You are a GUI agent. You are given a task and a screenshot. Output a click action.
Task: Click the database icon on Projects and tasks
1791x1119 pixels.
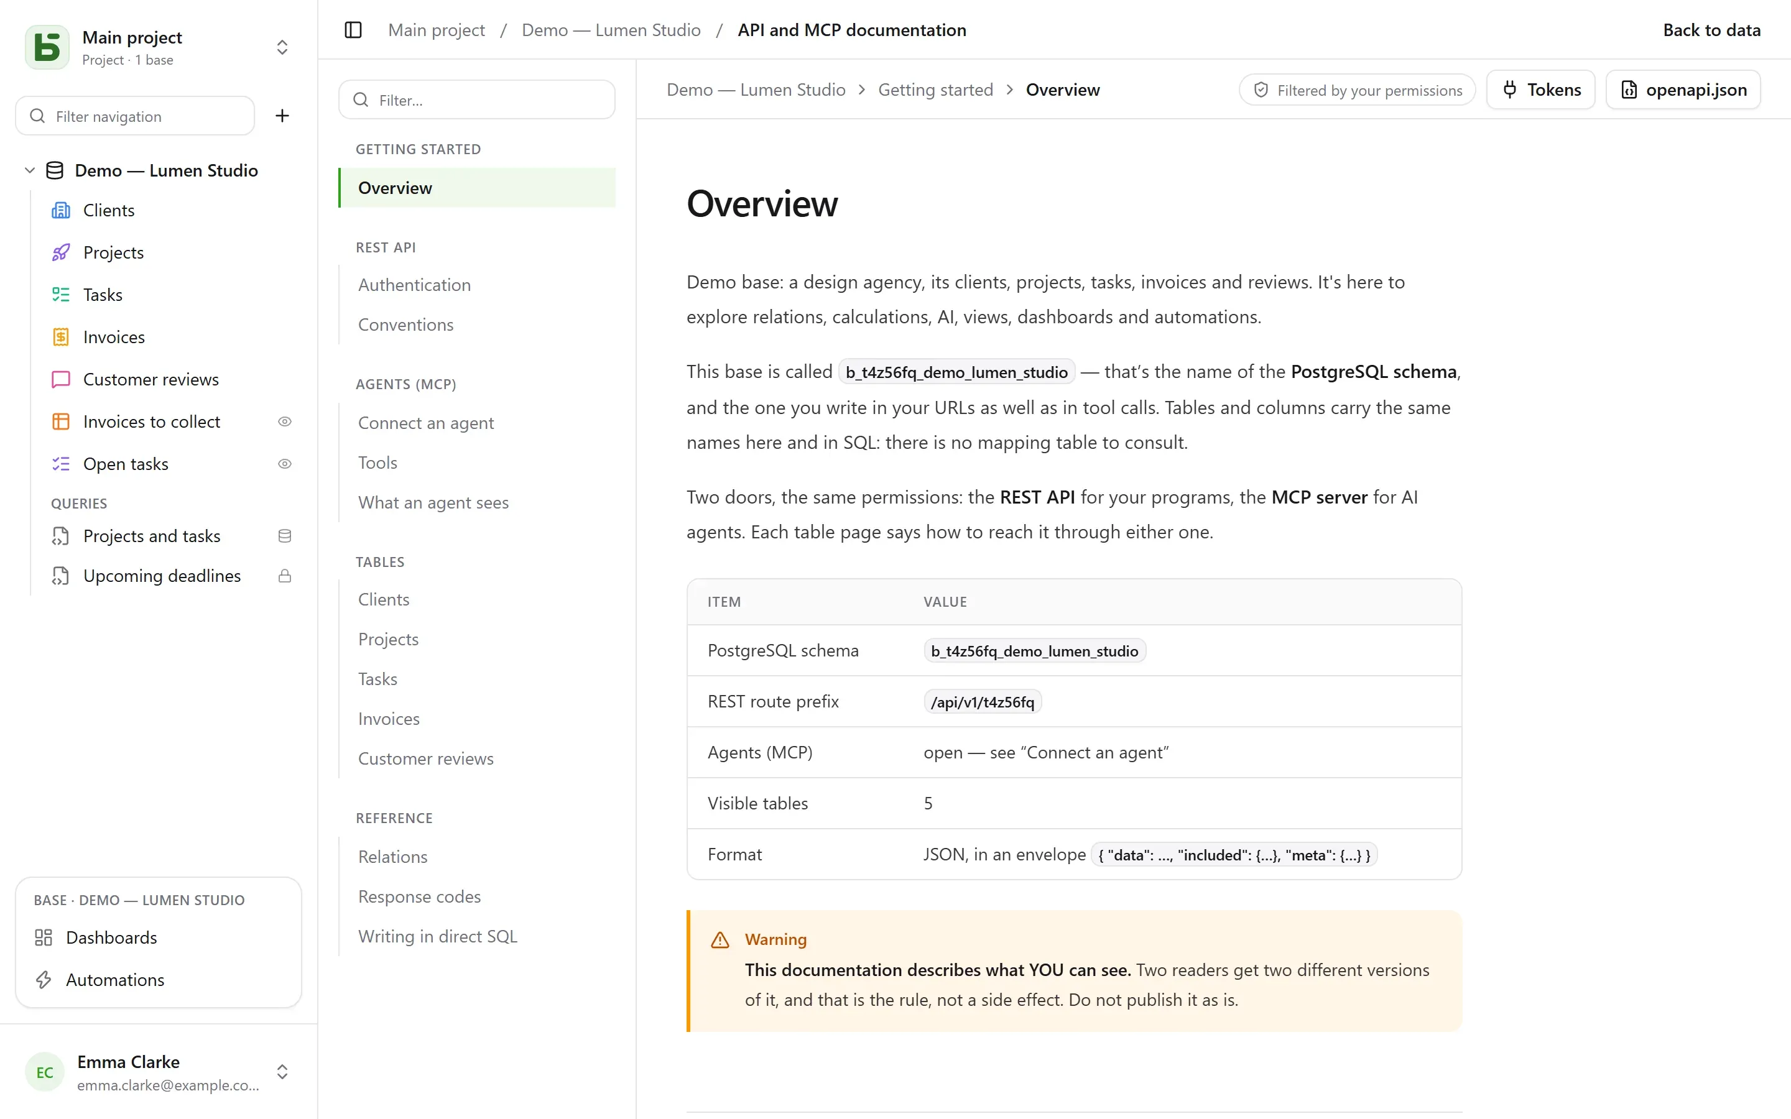tap(284, 536)
